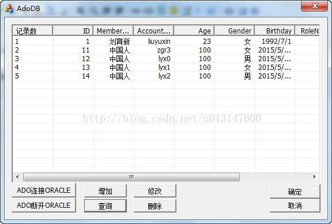Select the account cell lyx1

click(x=164, y=68)
